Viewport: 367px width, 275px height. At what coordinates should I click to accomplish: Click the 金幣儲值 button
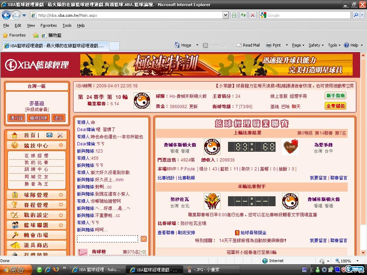tap(335, 106)
